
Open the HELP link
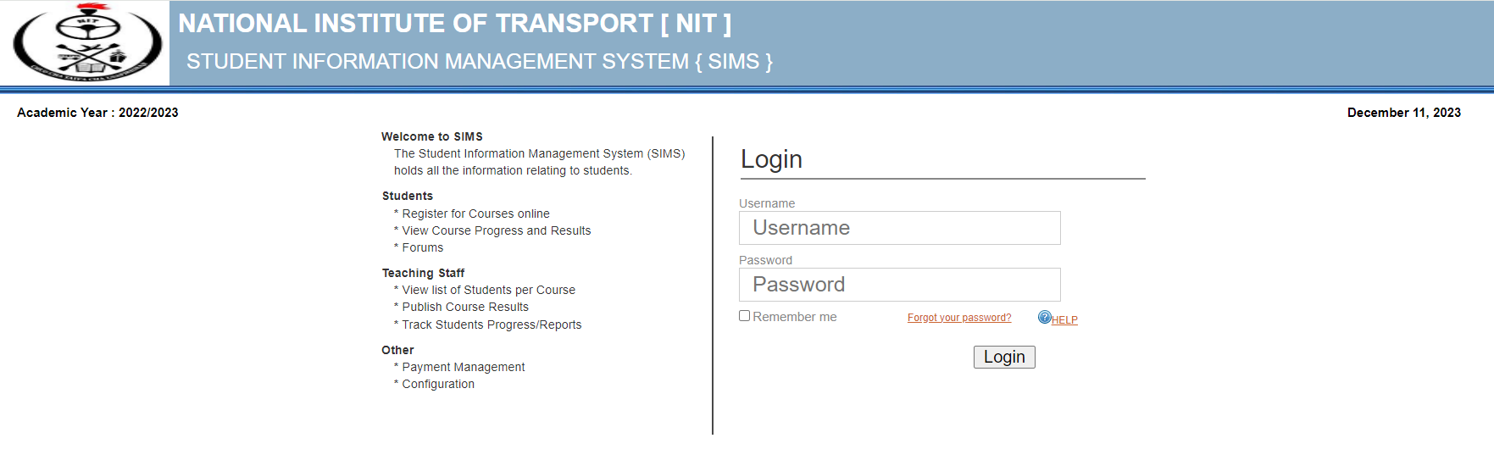(x=1064, y=319)
